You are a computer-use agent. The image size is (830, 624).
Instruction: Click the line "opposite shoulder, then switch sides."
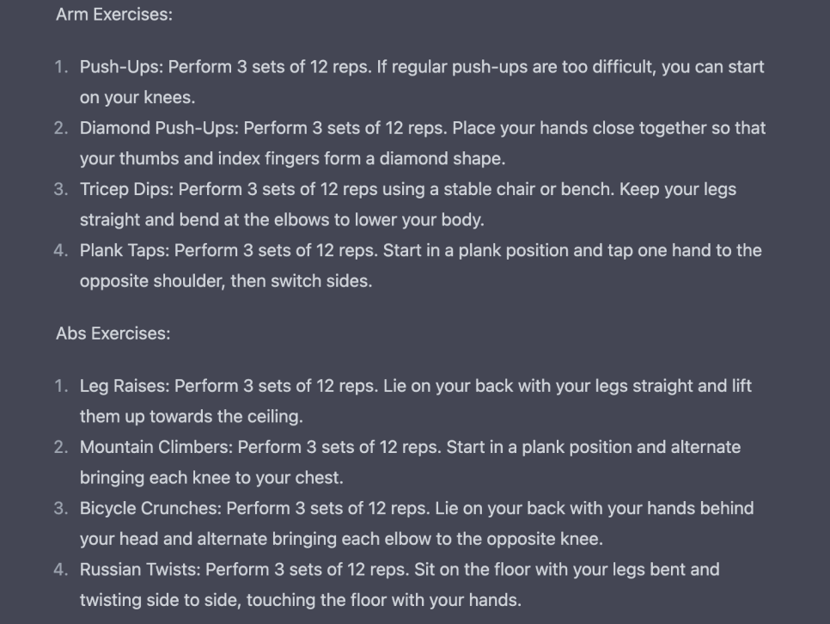click(x=226, y=281)
